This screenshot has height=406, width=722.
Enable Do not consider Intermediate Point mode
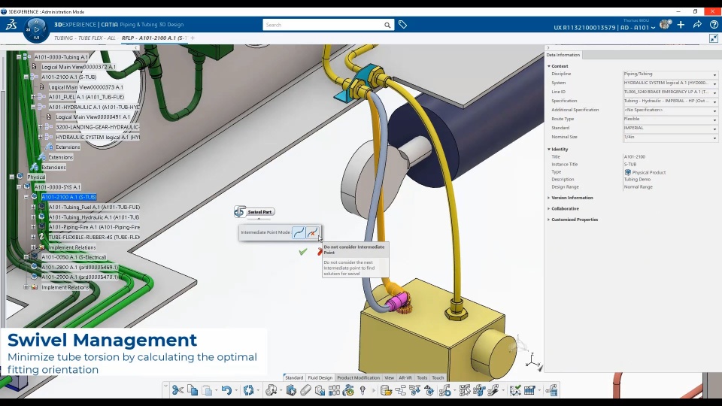pyautogui.click(x=313, y=232)
